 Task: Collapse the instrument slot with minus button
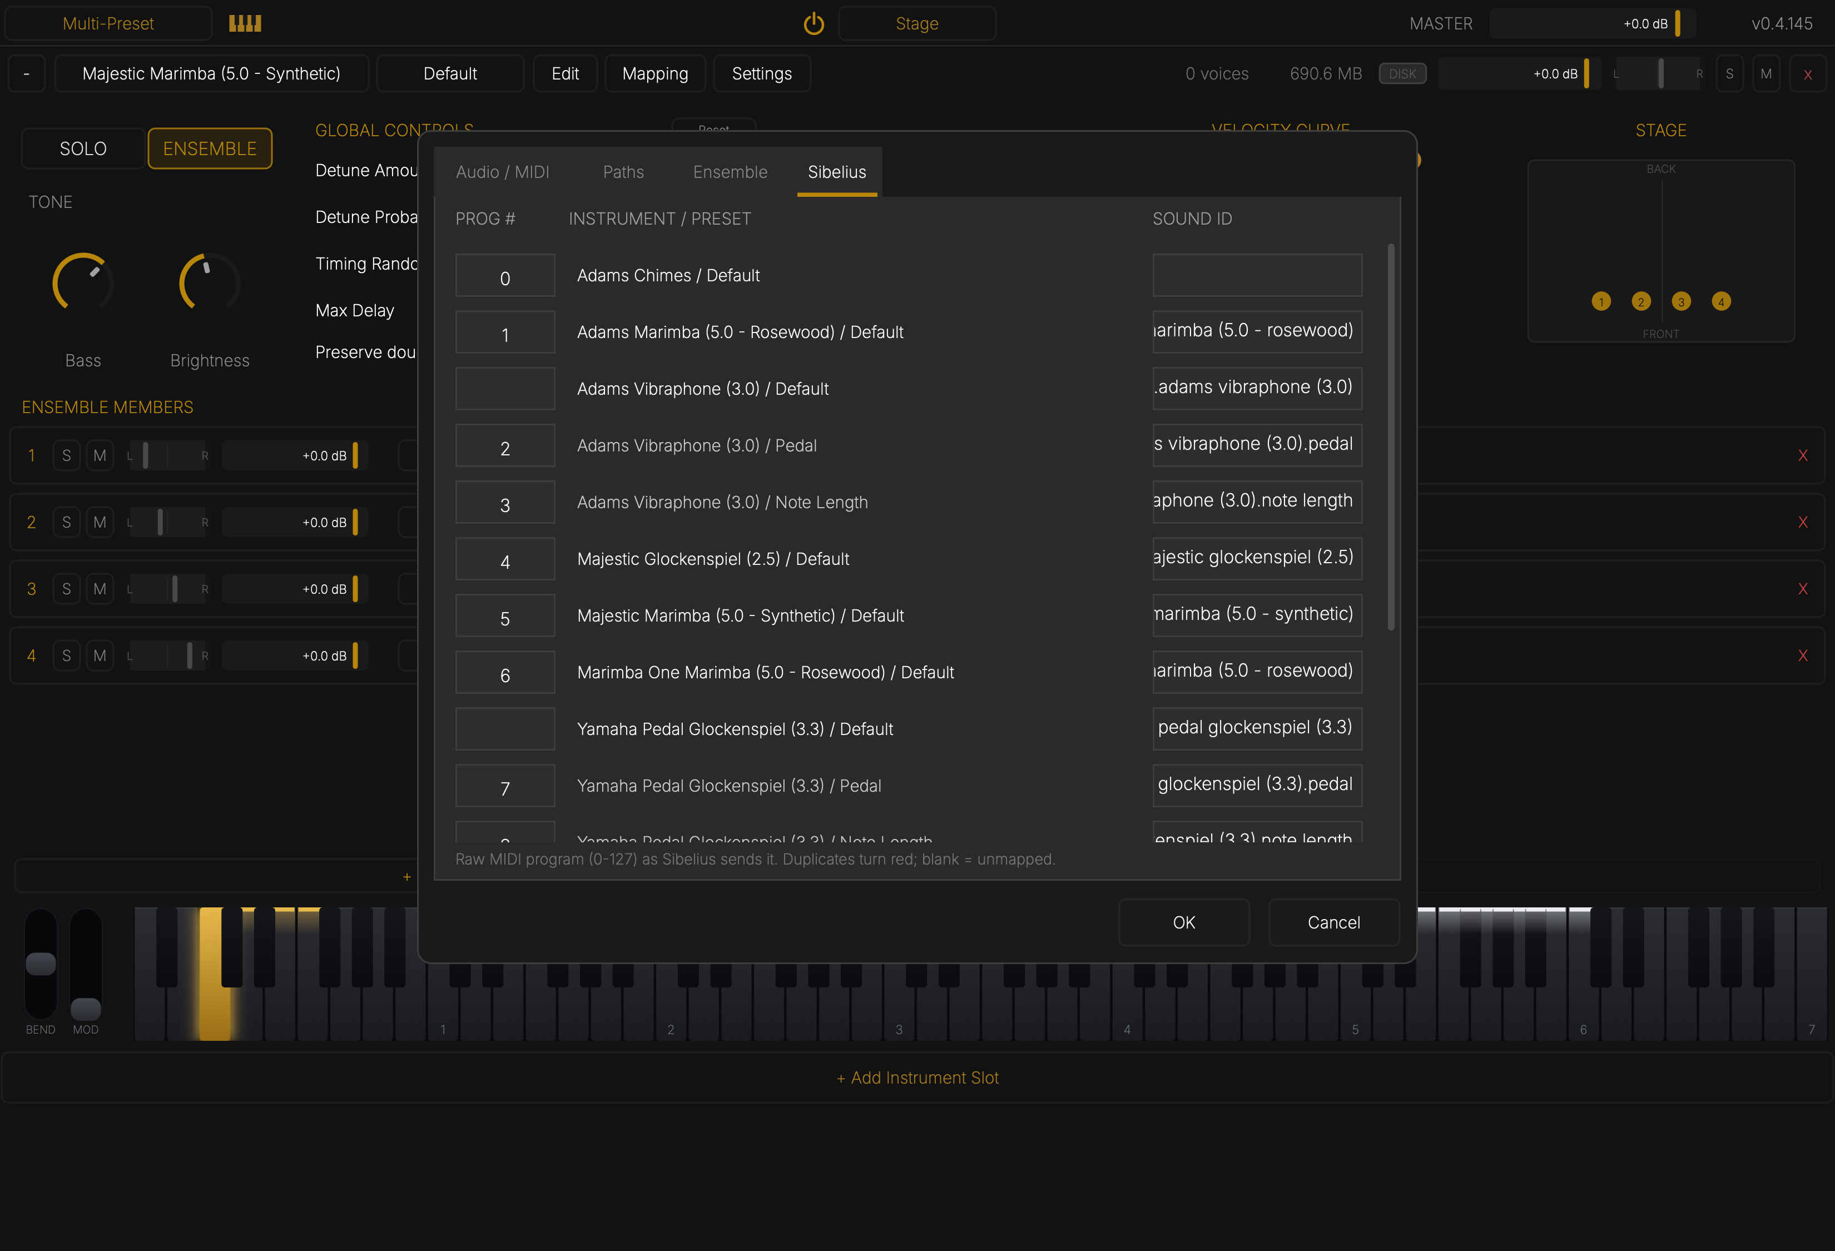click(27, 73)
